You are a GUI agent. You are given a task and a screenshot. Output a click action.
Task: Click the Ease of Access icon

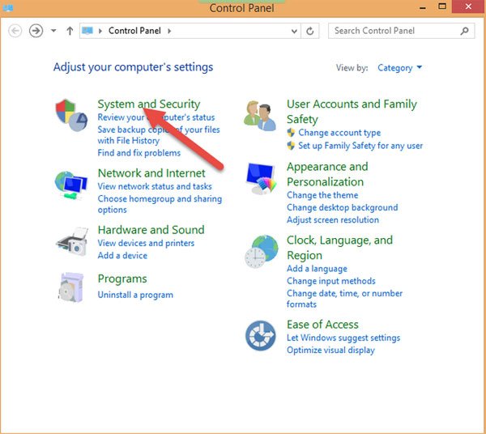click(x=260, y=335)
